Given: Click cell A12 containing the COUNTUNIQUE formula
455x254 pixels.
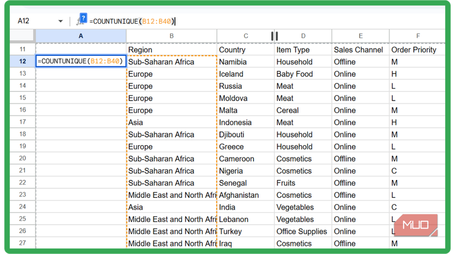Looking at the screenshot, I should pyautogui.click(x=81, y=62).
